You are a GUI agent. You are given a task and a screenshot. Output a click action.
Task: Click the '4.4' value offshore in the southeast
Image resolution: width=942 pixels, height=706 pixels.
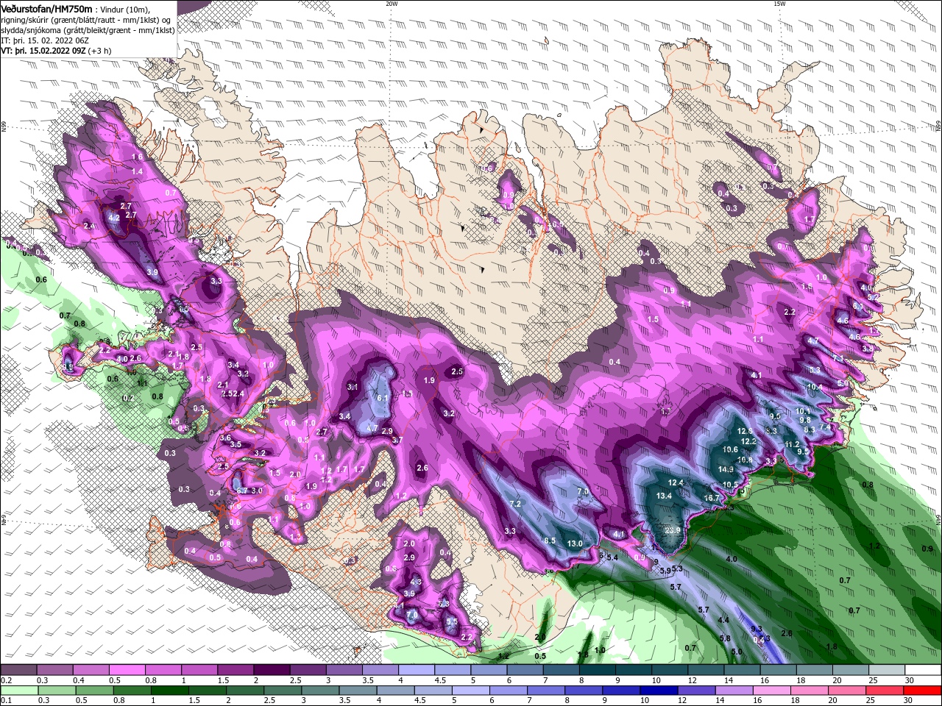tap(723, 620)
